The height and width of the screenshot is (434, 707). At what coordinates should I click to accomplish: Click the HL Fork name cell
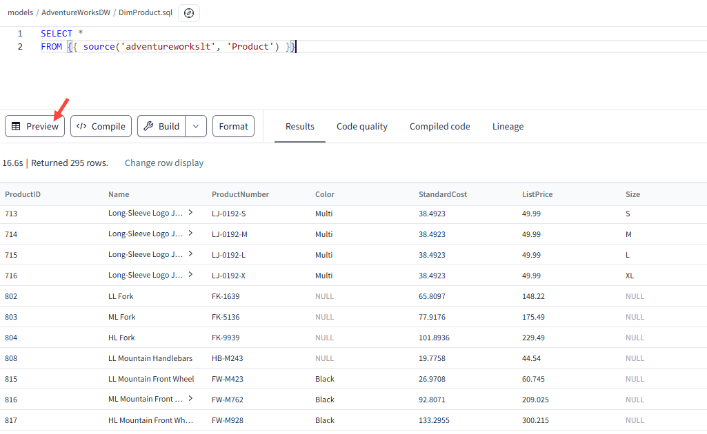pos(121,338)
